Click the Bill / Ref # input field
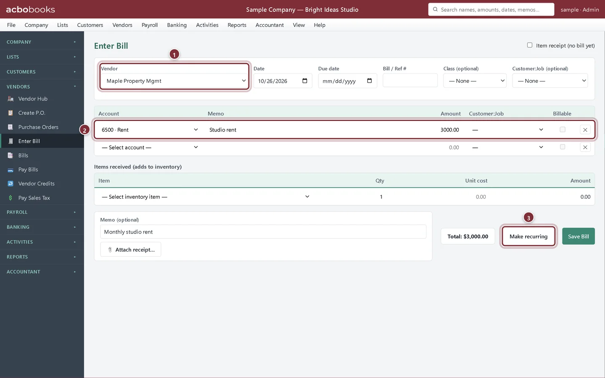Viewport: 605px width, 378px height. click(410, 81)
